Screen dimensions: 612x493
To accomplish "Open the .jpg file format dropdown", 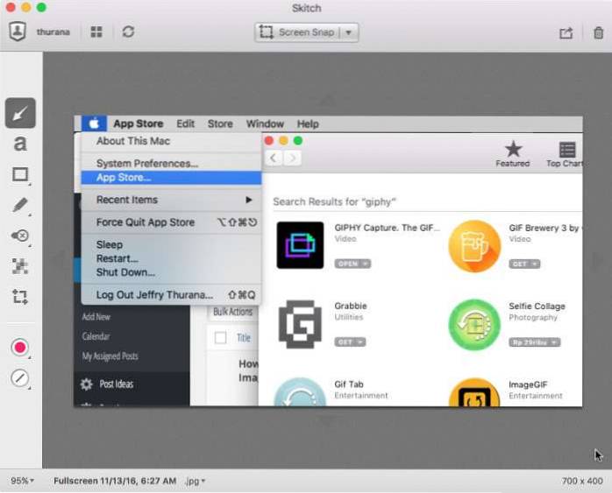I will pyautogui.click(x=196, y=481).
